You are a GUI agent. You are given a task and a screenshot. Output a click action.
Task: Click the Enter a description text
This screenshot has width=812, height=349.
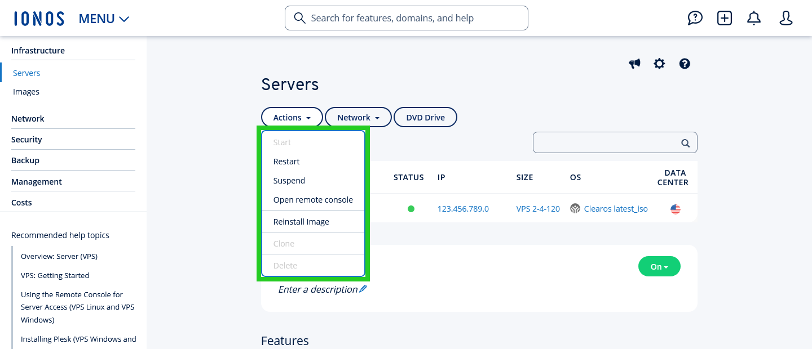tap(318, 289)
